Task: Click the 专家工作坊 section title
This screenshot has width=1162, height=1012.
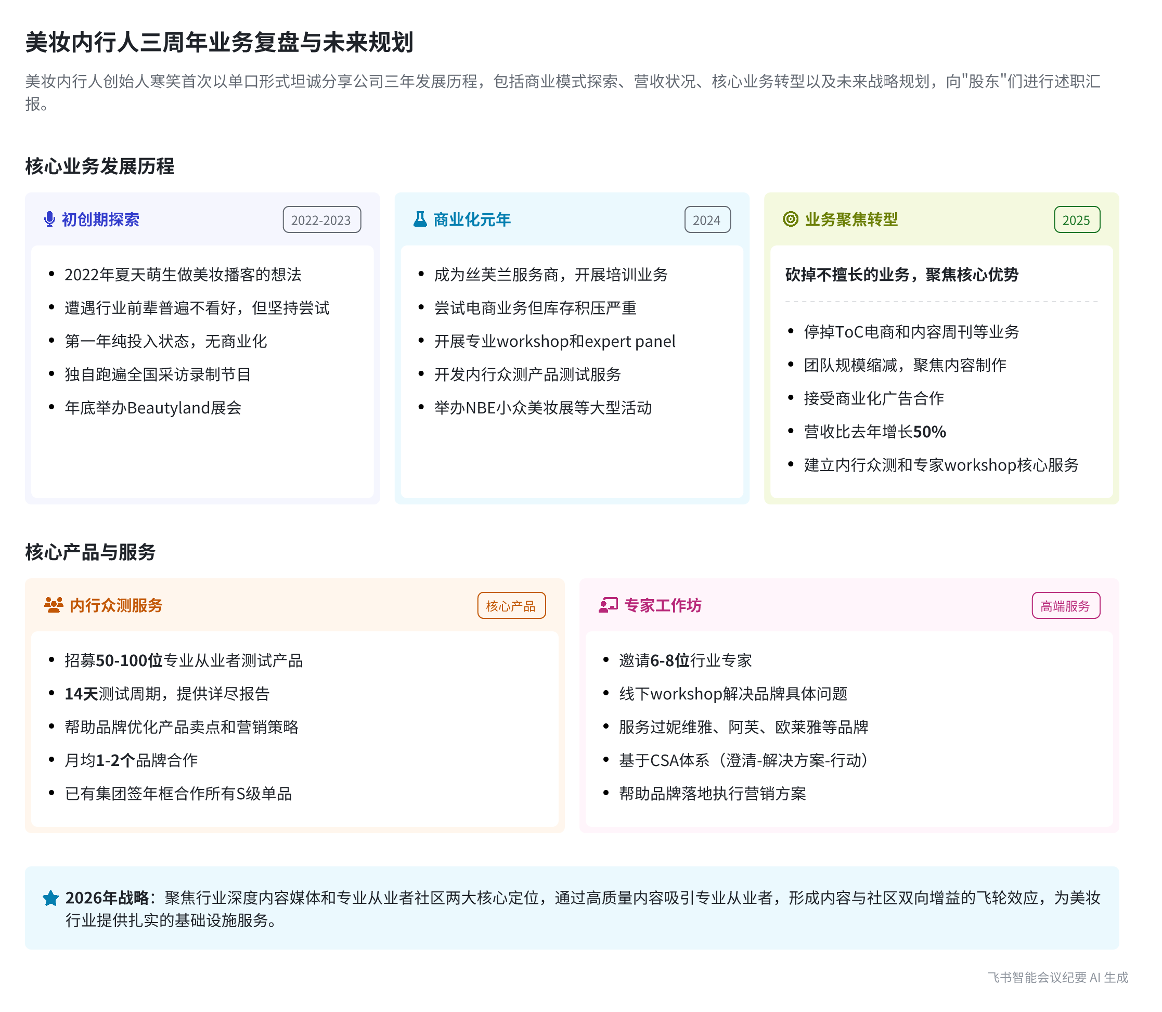Action: tap(663, 605)
